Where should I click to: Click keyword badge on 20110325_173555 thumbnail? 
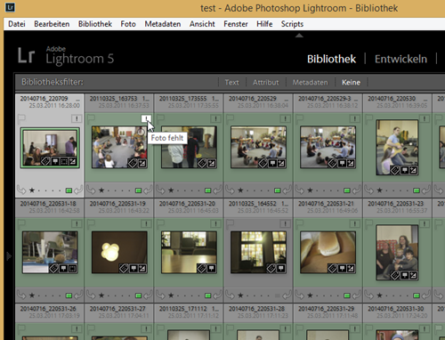point(202,163)
